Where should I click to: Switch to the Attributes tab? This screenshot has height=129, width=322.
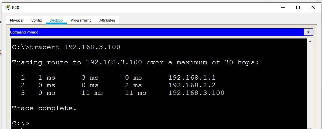[107, 20]
